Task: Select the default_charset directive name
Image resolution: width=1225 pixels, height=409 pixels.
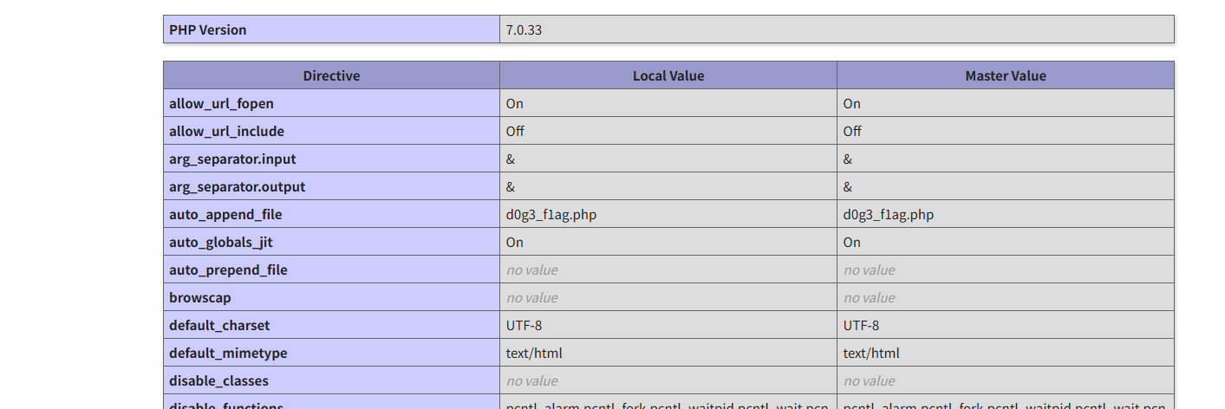Action: coord(219,325)
